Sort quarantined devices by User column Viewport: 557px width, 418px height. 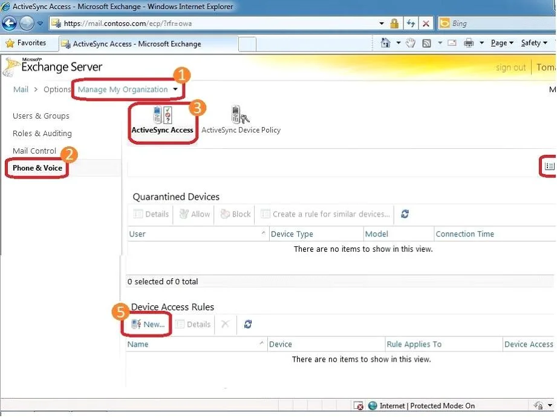(198, 234)
